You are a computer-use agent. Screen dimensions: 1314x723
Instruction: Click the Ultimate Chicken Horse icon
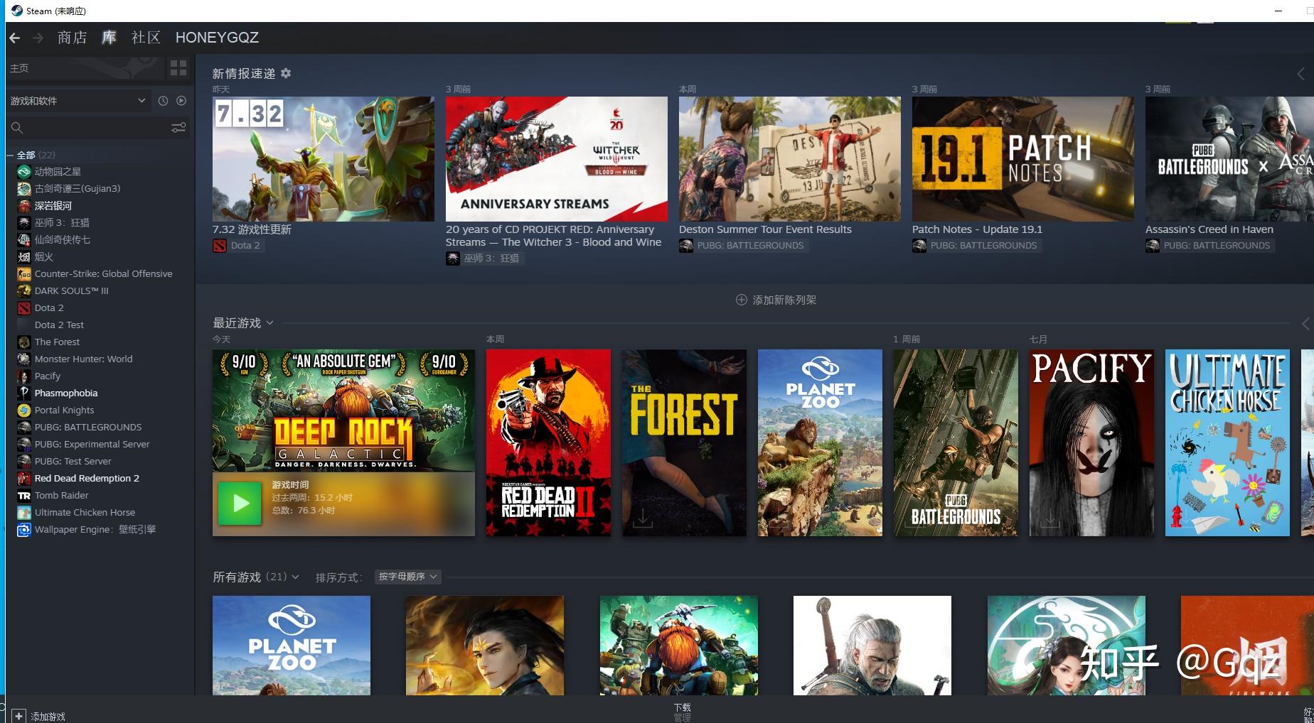[x=23, y=512]
